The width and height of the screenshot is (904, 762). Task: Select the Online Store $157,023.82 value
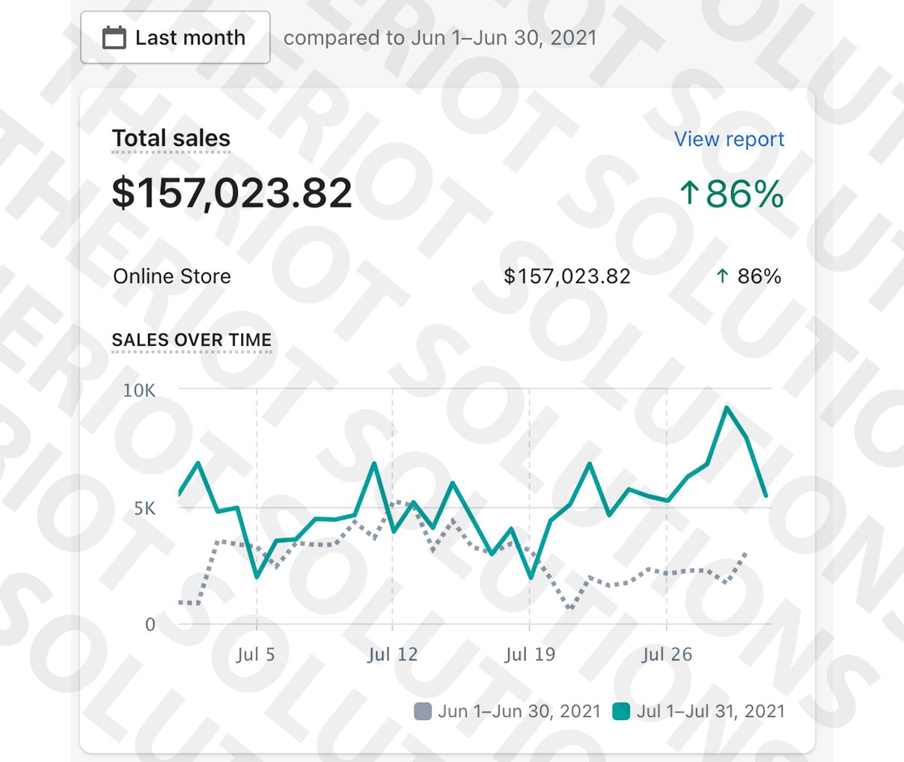coord(567,276)
